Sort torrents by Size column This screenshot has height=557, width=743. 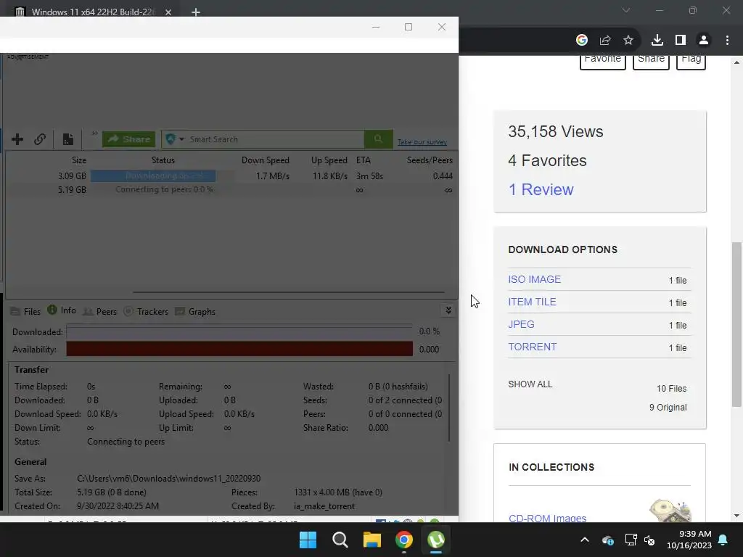pos(79,160)
